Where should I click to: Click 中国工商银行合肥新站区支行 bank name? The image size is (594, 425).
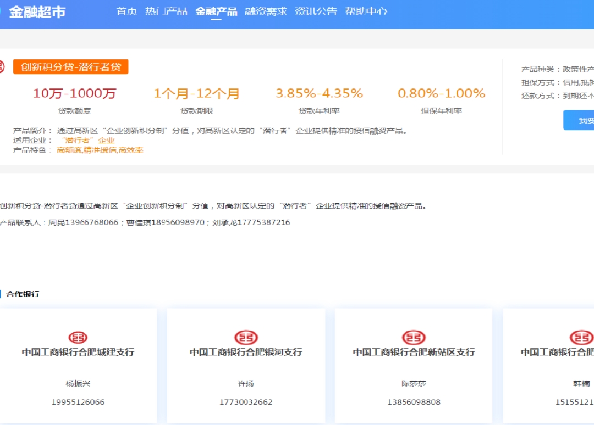(414, 353)
